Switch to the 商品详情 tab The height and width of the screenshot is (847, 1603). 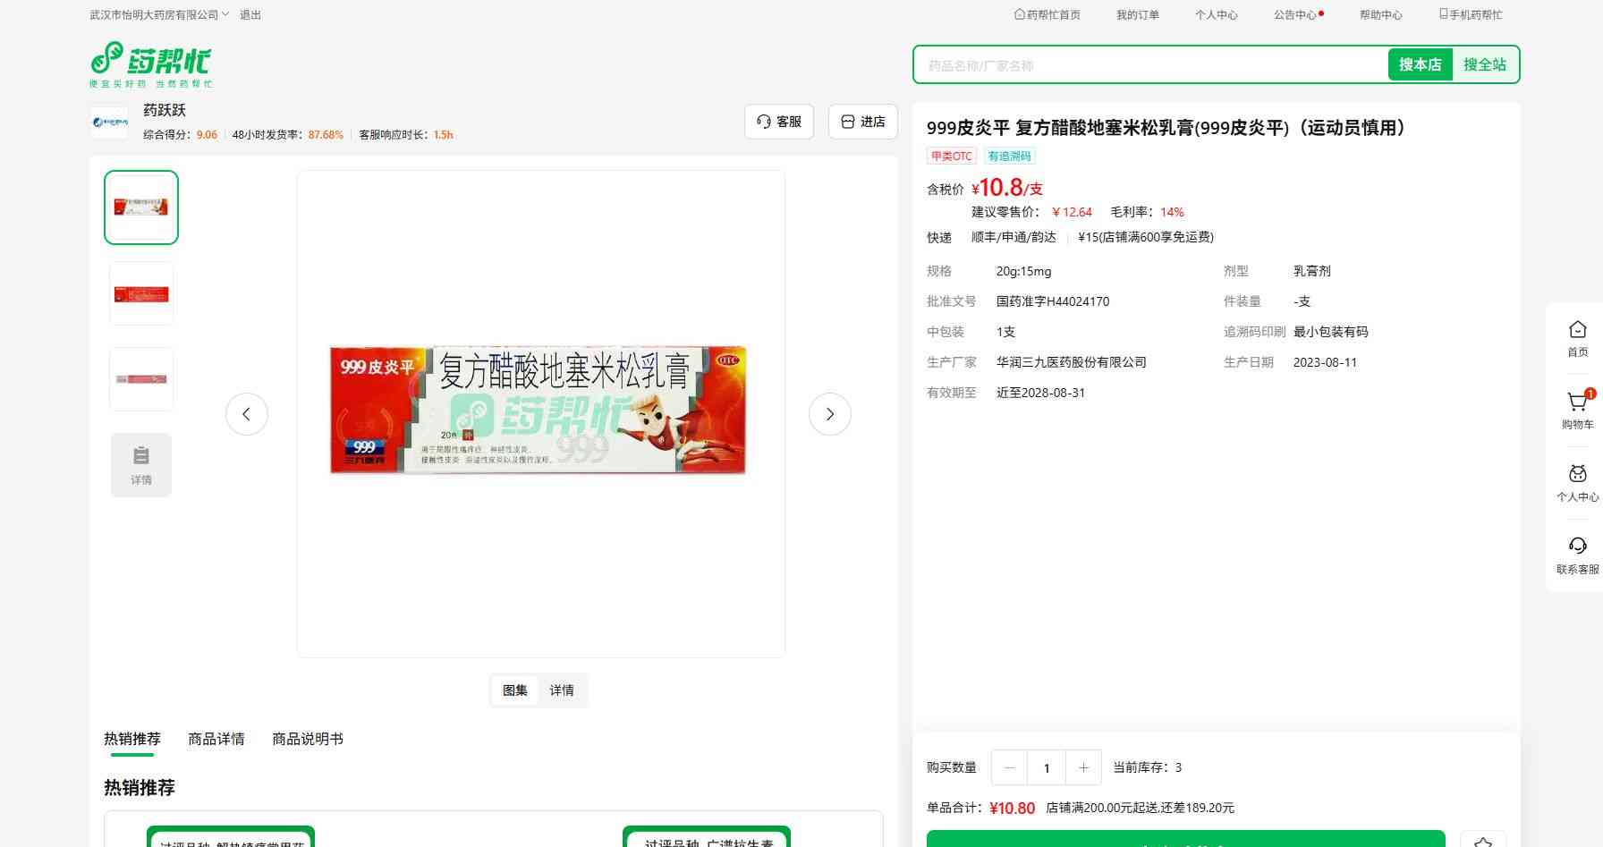(216, 739)
